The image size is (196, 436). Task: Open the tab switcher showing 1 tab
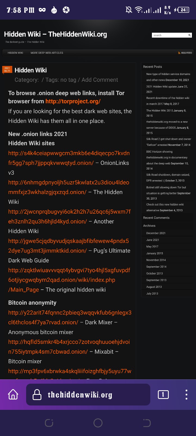163,394
